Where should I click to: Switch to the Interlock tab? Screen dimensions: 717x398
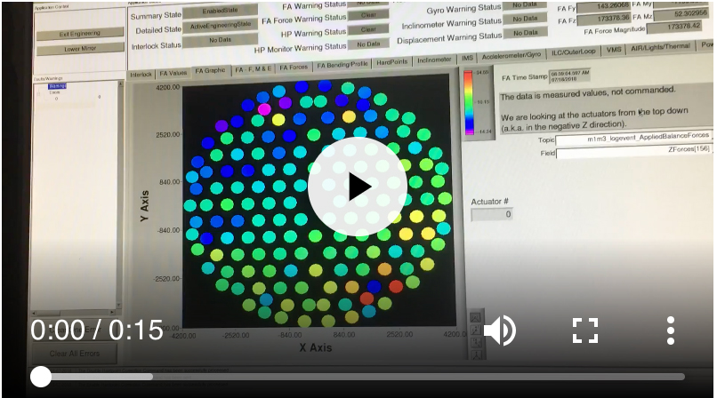[x=141, y=74]
